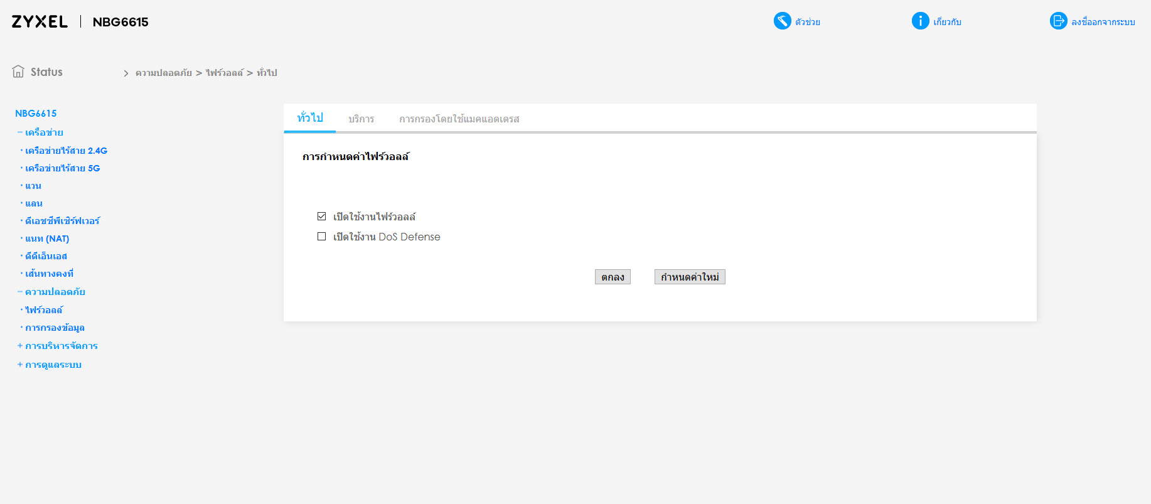Screen dimensions: 1151x504
Task: Open เครือข่ายไร้สาย 2.4G settings
Action: (67, 151)
